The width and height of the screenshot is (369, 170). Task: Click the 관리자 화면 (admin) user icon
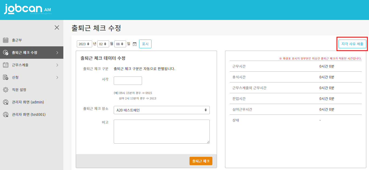point(6,102)
